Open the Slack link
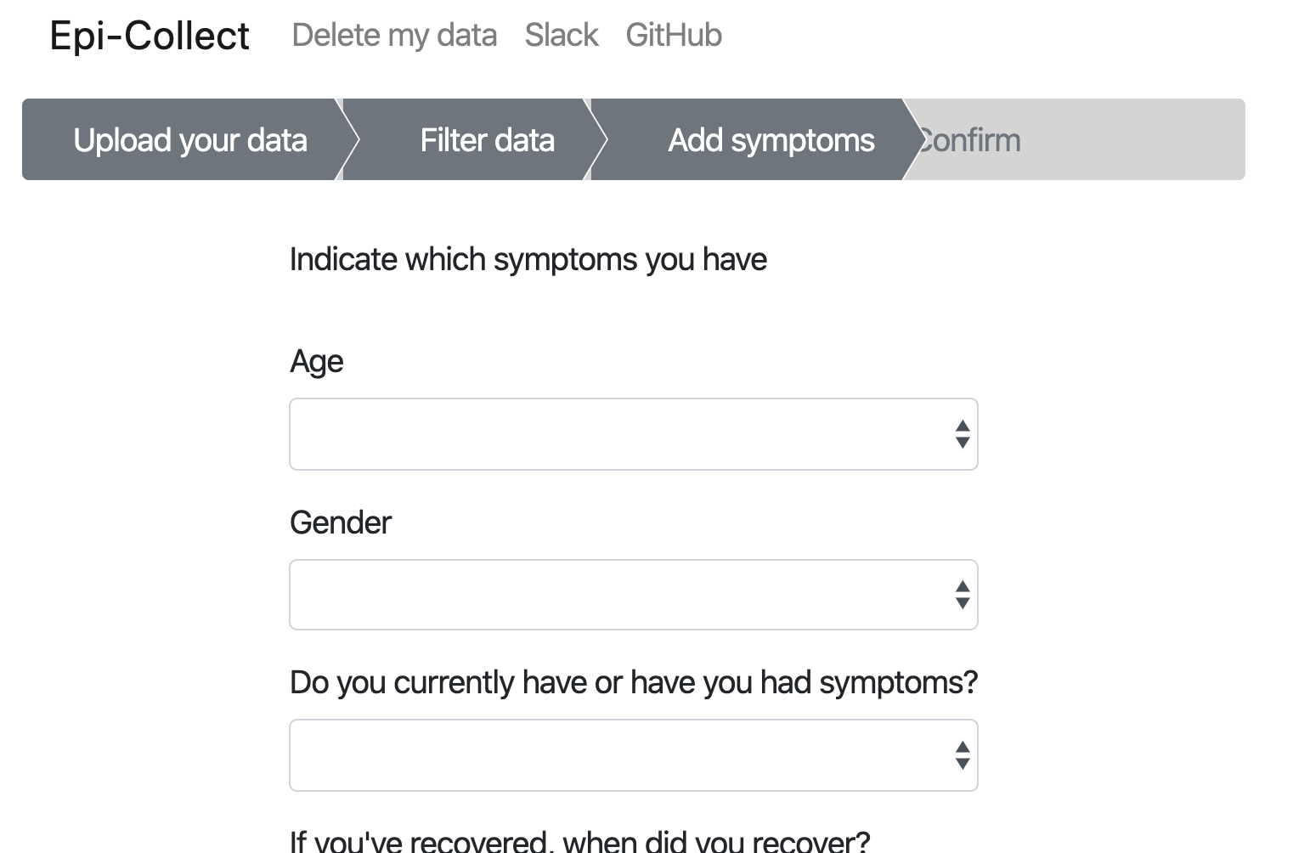This screenshot has height=853, width=1293. click(562, 36)
